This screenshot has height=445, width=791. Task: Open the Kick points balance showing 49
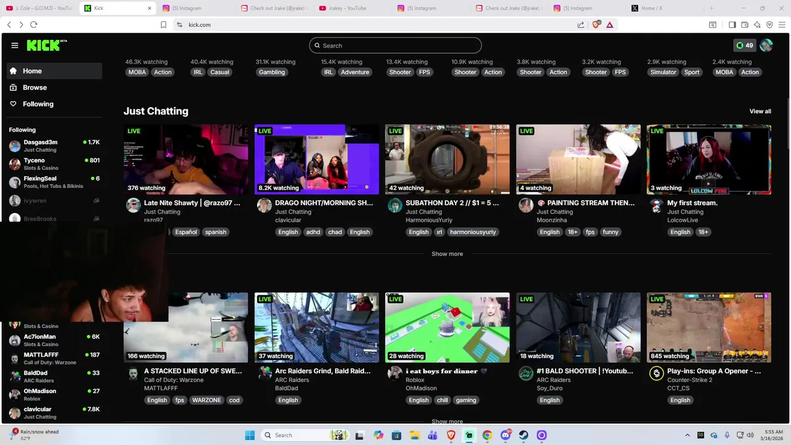[745, 45]
